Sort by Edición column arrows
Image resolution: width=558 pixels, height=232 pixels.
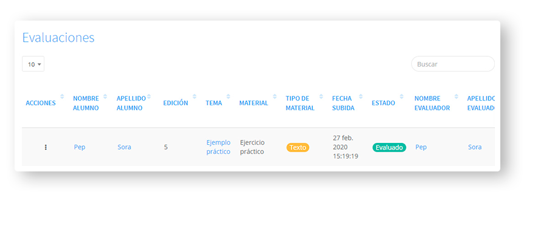(x=194, y=96)
